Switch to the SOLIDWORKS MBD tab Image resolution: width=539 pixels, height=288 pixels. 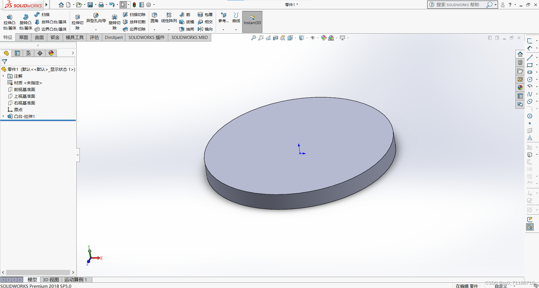click(190, 38)
